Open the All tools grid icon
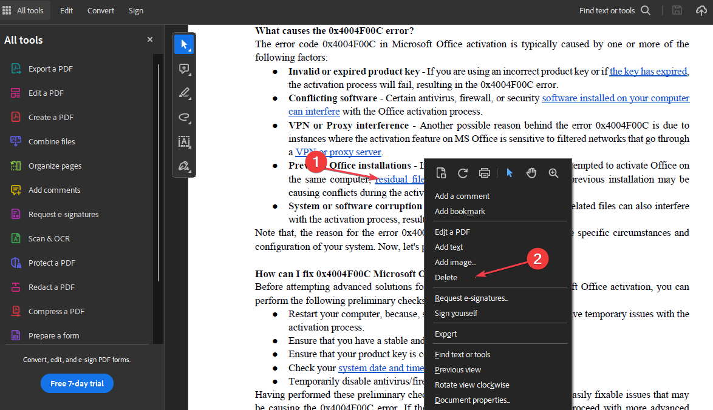 pos(7,10)
